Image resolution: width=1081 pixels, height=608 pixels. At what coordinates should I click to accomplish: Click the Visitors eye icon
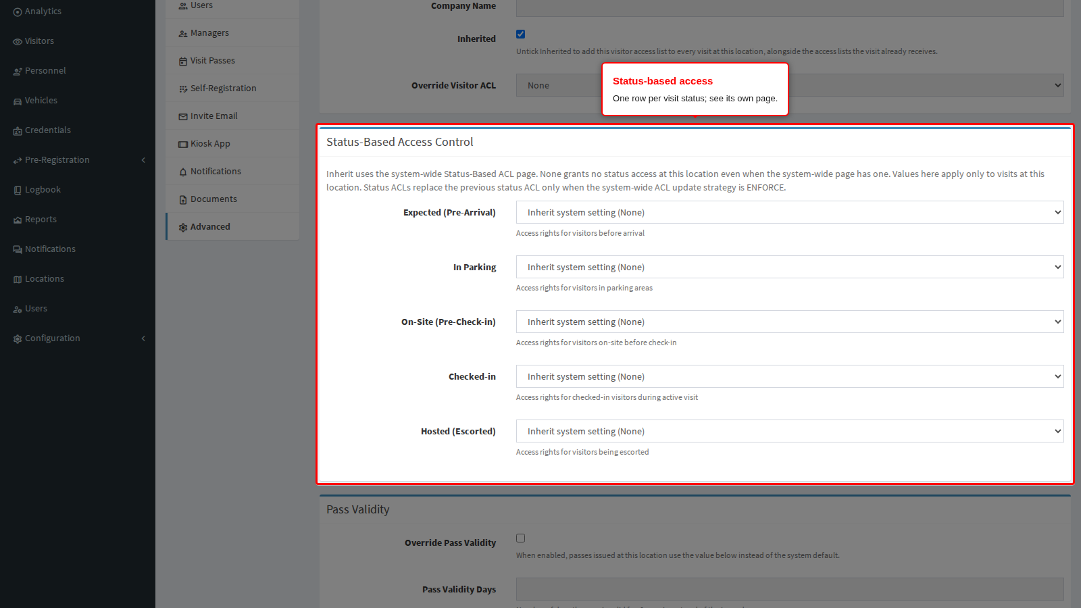[x=18, y=42]
